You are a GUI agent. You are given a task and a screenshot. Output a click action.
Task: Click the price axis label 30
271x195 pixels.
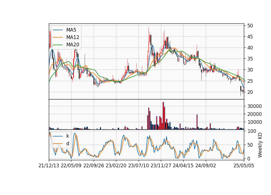click(x=250, y=70)
